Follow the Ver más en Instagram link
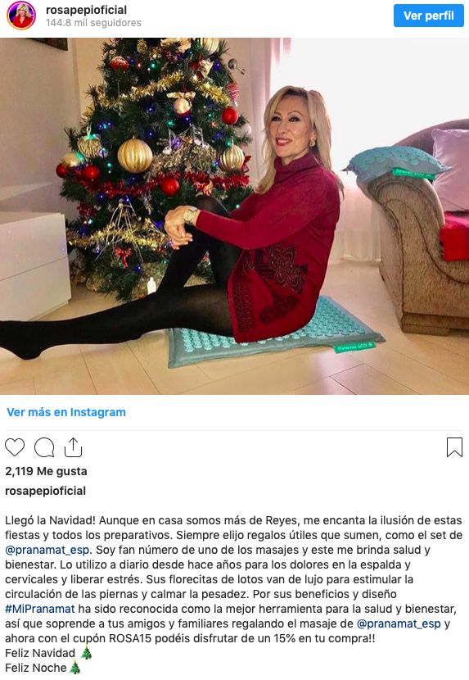This screenshot has width=469, height=680. pyautogui.click(x=66, y=412)
